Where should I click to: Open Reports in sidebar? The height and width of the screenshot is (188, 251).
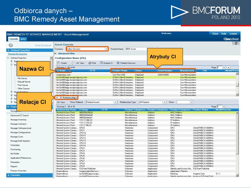click(14, 166)
